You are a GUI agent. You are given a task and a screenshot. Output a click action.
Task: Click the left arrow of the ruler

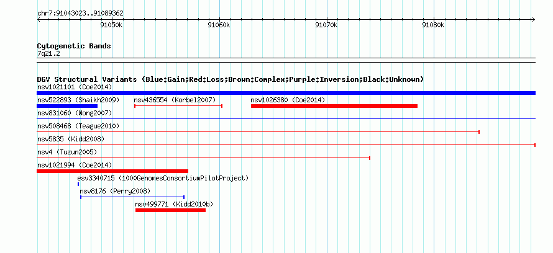point(39,20)
